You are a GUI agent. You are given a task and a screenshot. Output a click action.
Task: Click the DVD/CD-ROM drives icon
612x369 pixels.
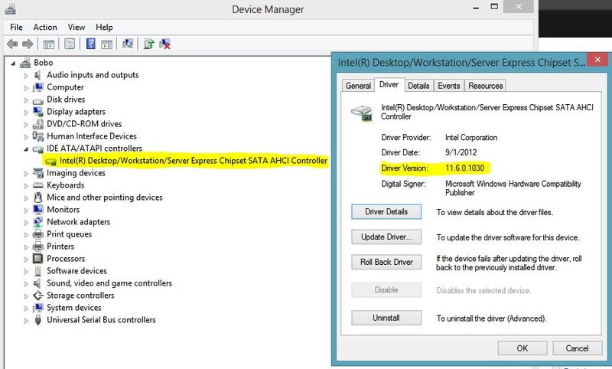tap(37, 124)
